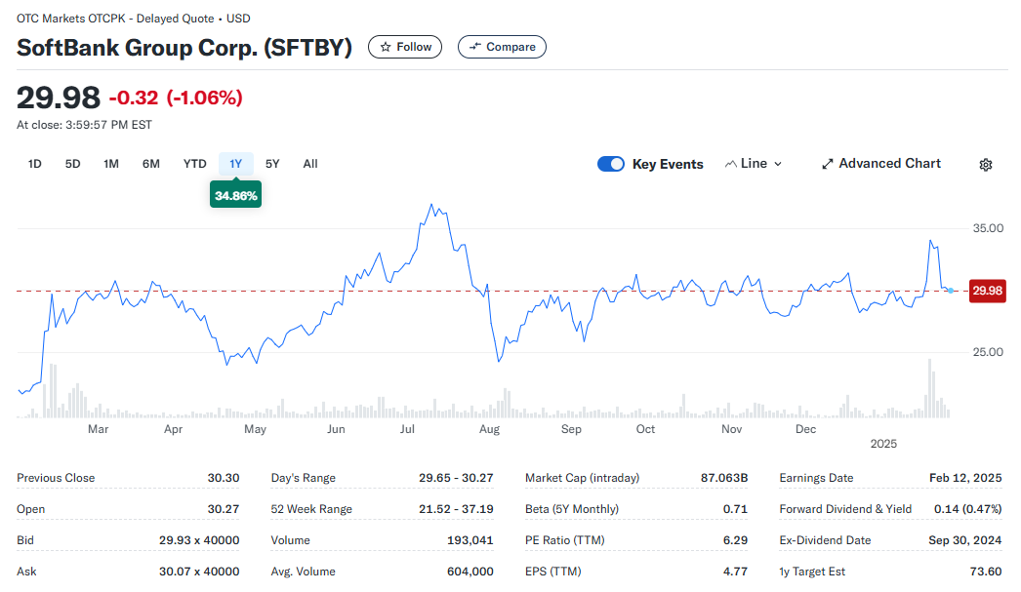Click the Dec month label on chart axis
Viewport: 1021px width, 592px height.
(x=805, y=429)
